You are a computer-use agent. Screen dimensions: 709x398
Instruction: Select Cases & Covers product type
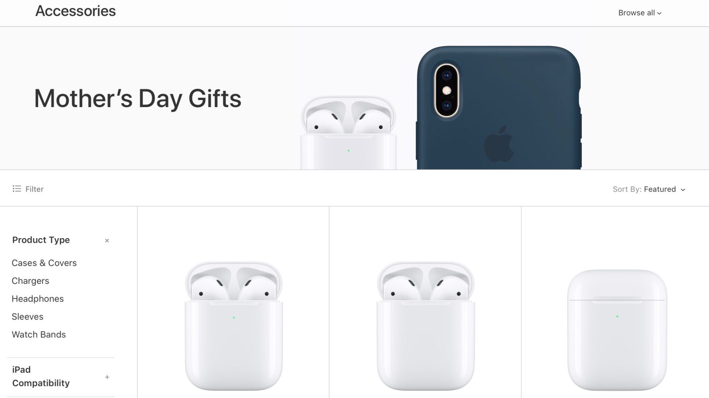tap(44, 263)
